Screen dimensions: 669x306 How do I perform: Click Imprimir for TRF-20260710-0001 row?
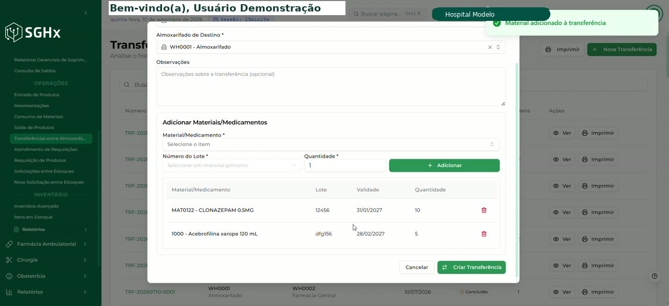[x=597, y=292]
